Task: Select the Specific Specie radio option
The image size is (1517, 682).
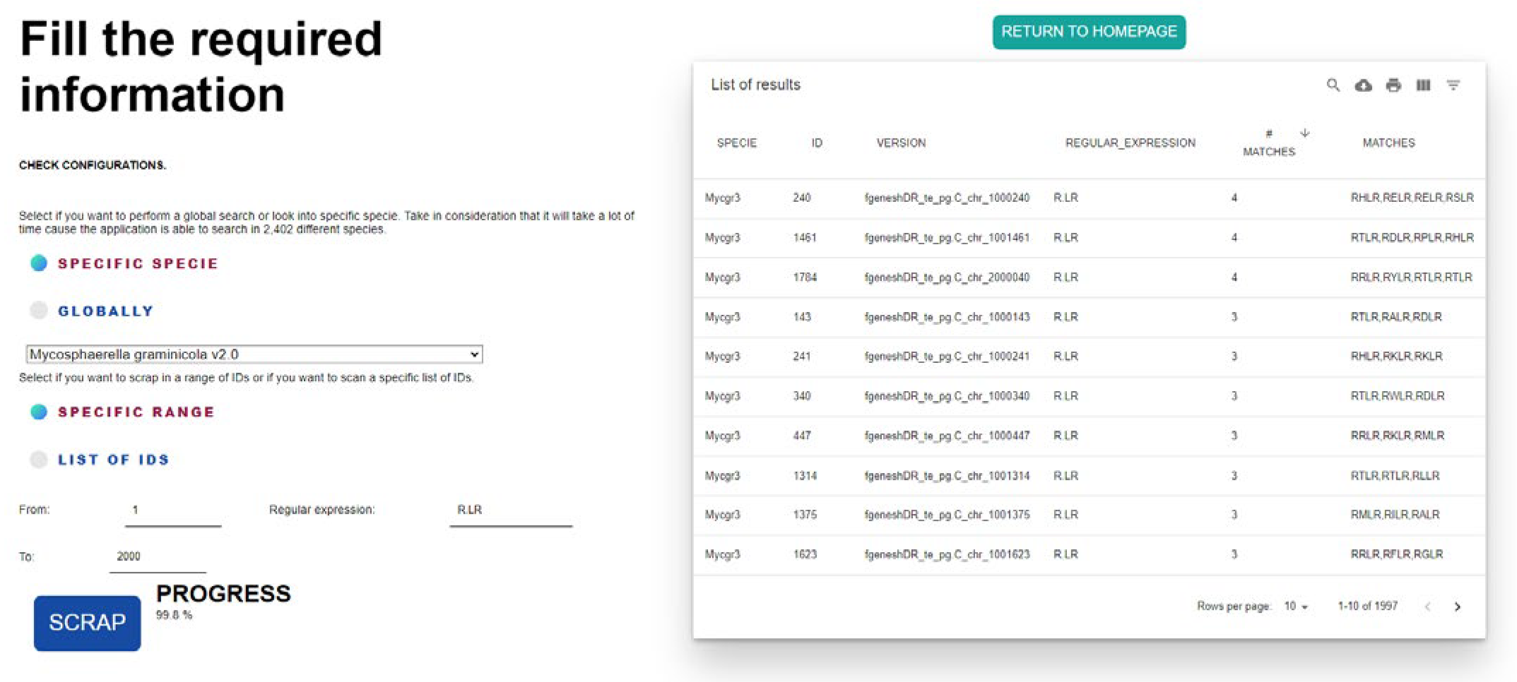Action: click(x=39, y=263)
